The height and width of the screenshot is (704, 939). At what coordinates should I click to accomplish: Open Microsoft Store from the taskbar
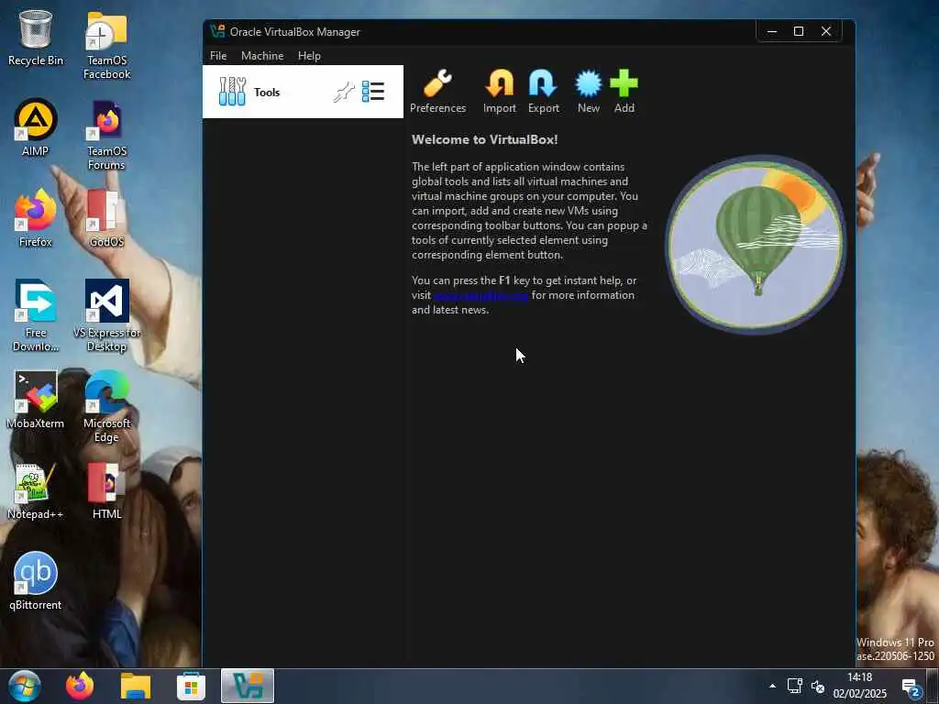coord(191,686)
